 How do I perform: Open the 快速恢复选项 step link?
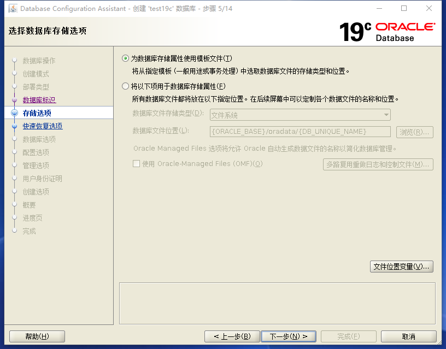(43, 126)
